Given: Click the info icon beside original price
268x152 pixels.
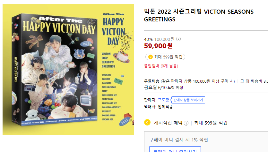Looking at the screenshot, I should (x=178, y=39).
